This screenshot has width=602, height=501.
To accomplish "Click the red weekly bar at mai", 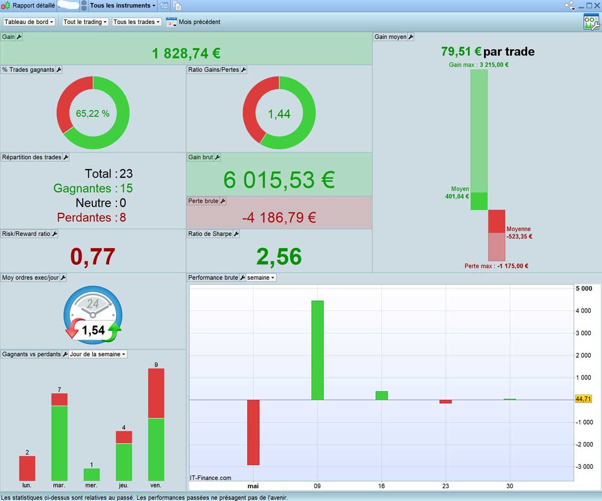I will (253, 433).
